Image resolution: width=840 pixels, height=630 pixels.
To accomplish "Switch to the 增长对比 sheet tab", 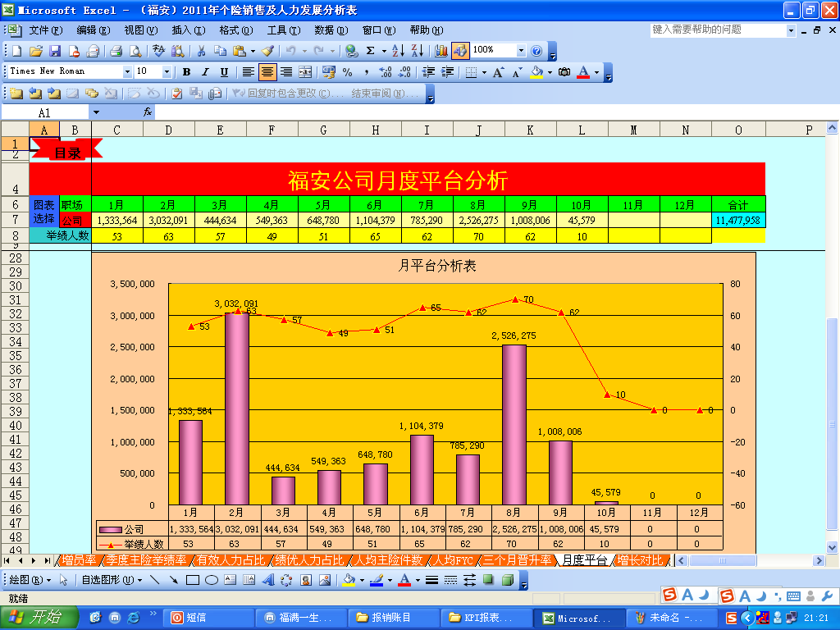I will click(640, 560).
